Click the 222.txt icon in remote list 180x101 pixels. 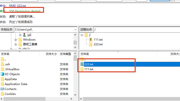82,64
